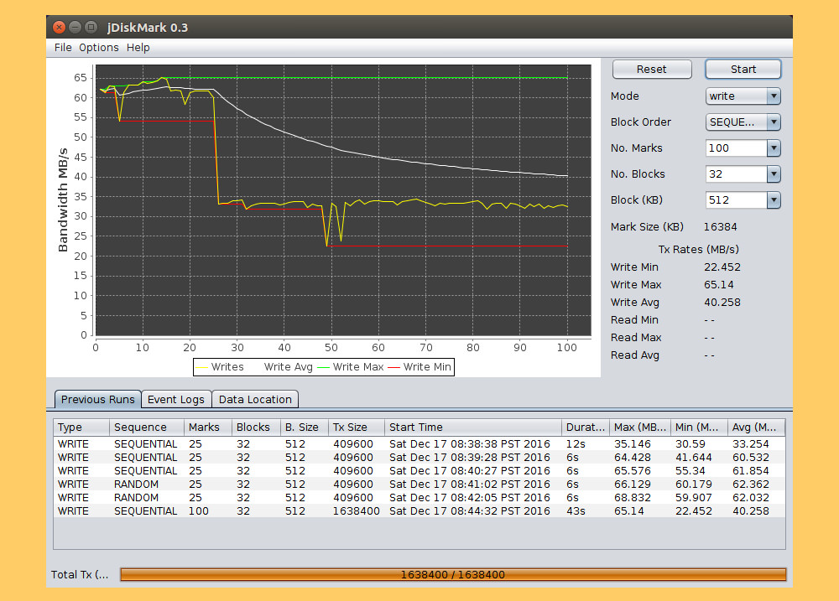The width and height of the screenshot is (839, 601).
Task: Switch to the Data Location tab
Action: point(255,400)
